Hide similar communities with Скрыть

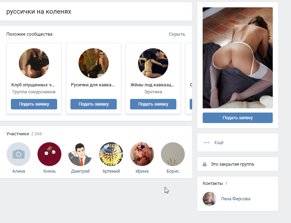(x=177, y=34)
